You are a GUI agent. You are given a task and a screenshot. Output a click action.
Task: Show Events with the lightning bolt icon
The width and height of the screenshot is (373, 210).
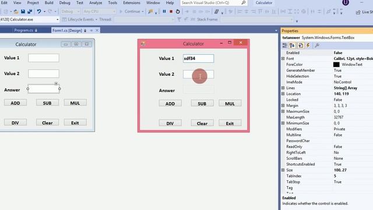(308, 45)
